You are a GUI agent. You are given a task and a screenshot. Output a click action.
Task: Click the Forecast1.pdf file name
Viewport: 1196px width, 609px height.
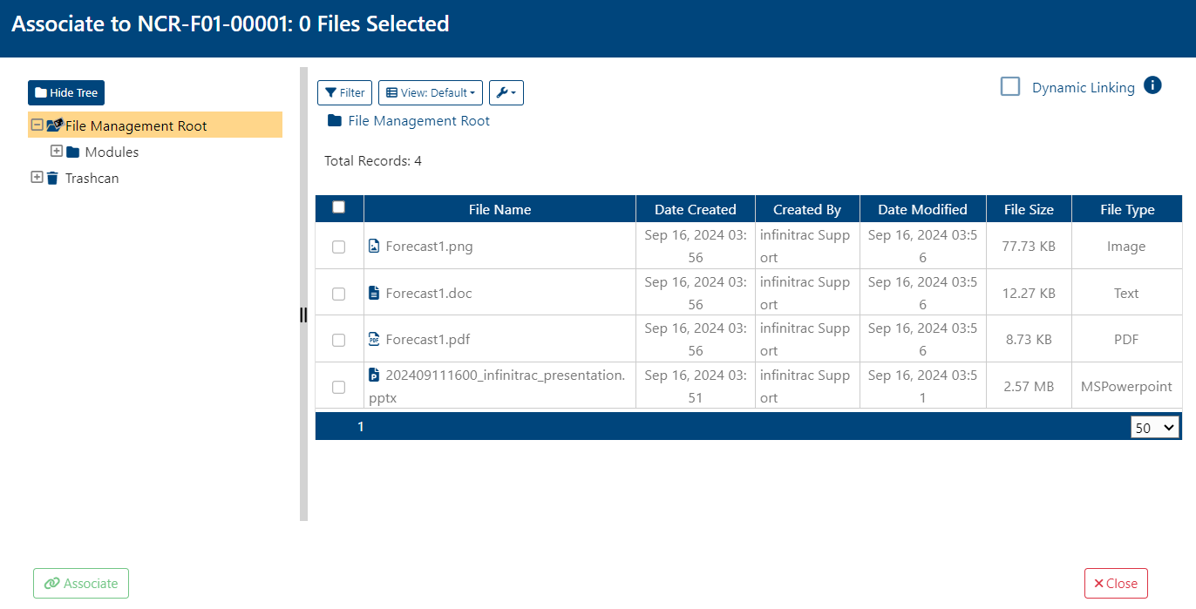tap(428, 340)
